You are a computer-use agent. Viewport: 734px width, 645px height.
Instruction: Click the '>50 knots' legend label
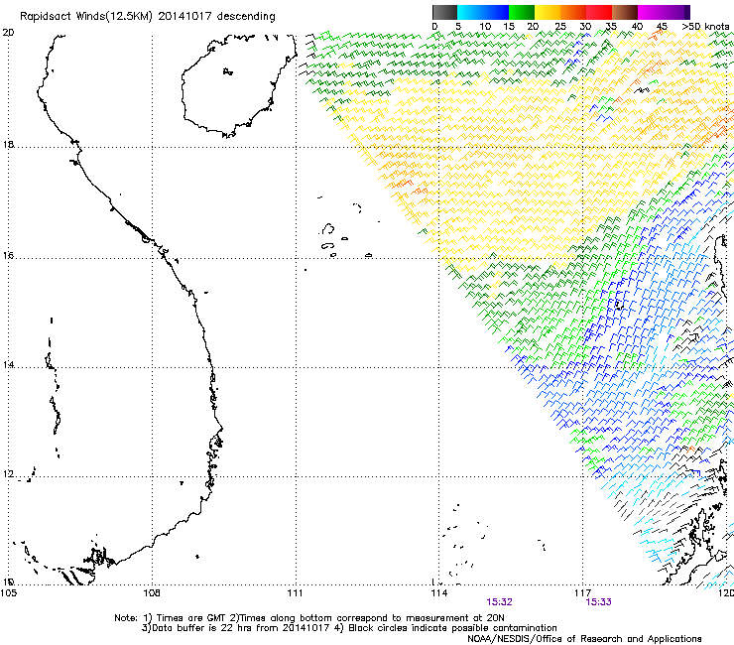pos(705,26)
